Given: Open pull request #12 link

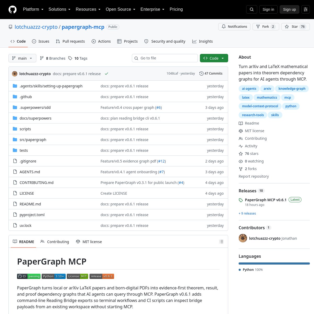Looking at the screenshot, I should (x=161, y=161).
